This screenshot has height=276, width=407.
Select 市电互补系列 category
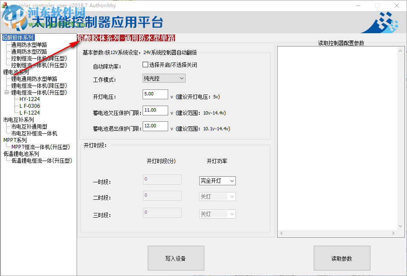tap(18, 120)
